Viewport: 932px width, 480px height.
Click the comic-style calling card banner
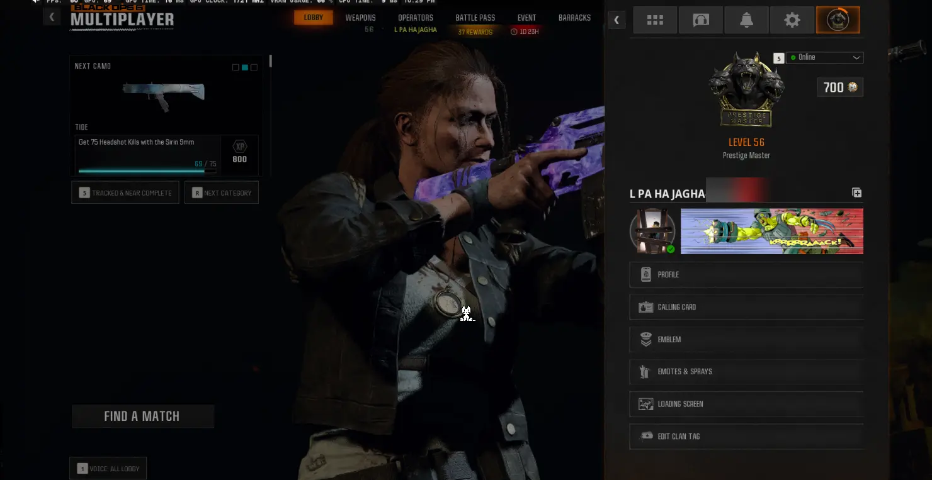[772, 232]
